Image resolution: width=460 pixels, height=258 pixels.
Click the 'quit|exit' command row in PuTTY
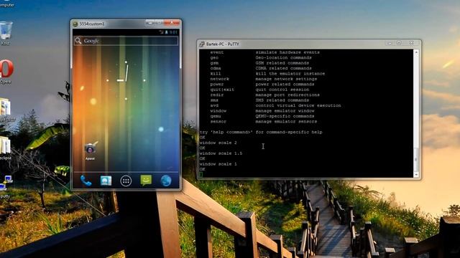click(x=259, y=90)
